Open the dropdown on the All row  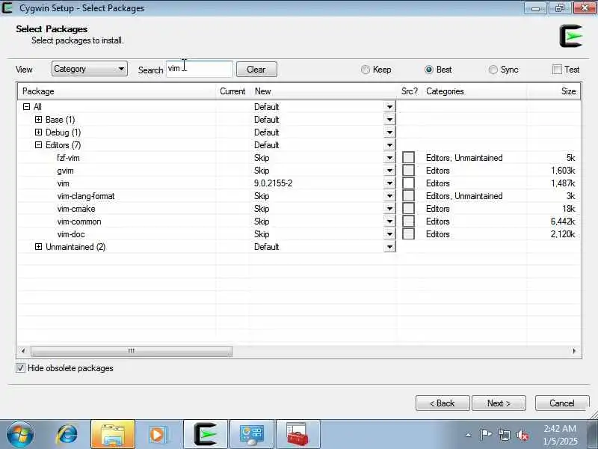click(x=389, y=107)
